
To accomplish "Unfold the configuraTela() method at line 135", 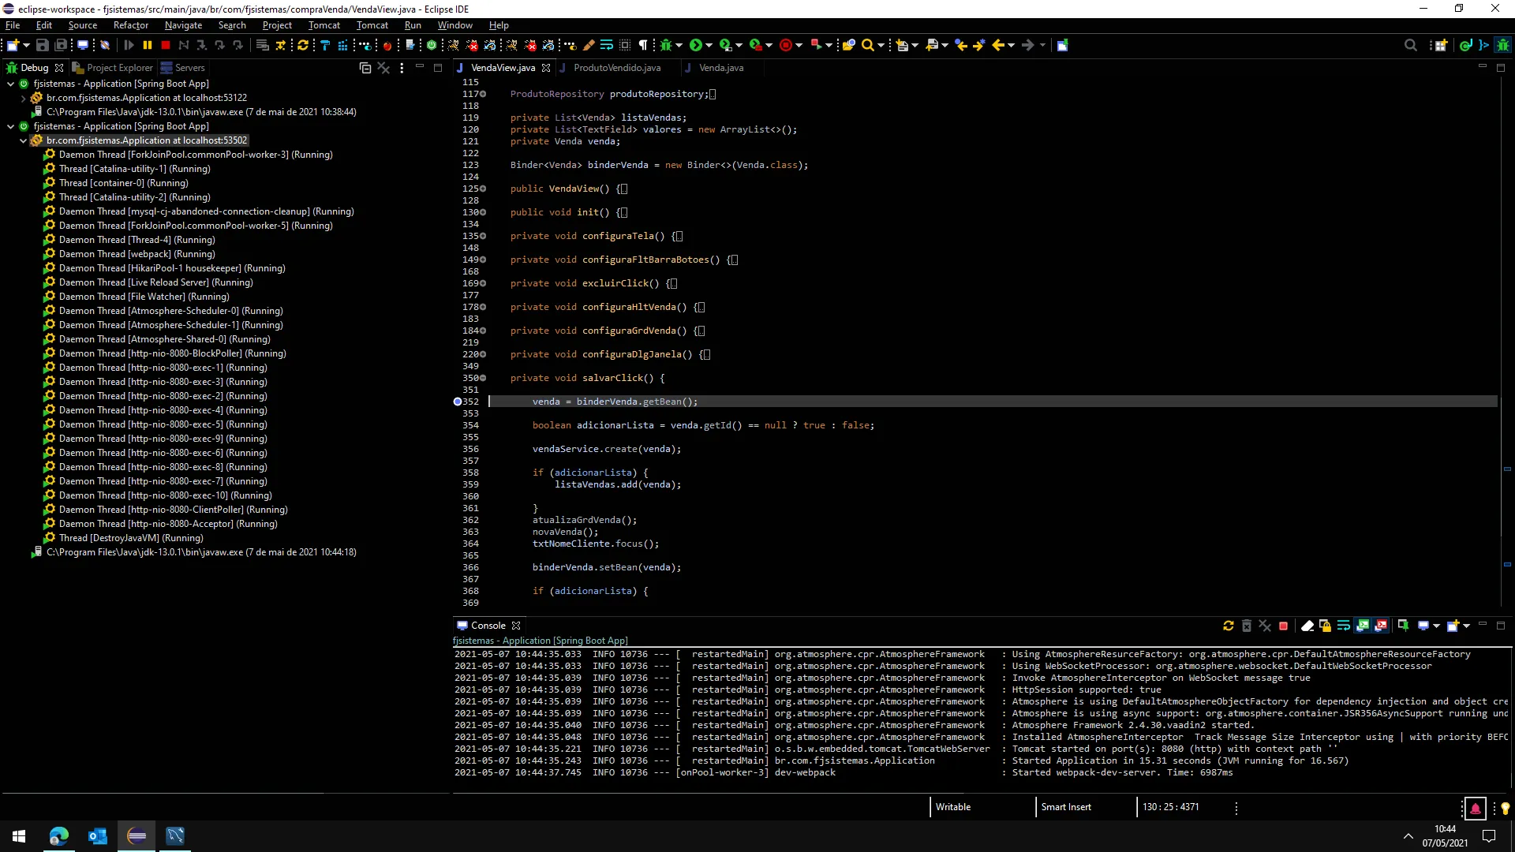I will click(483, 236).
